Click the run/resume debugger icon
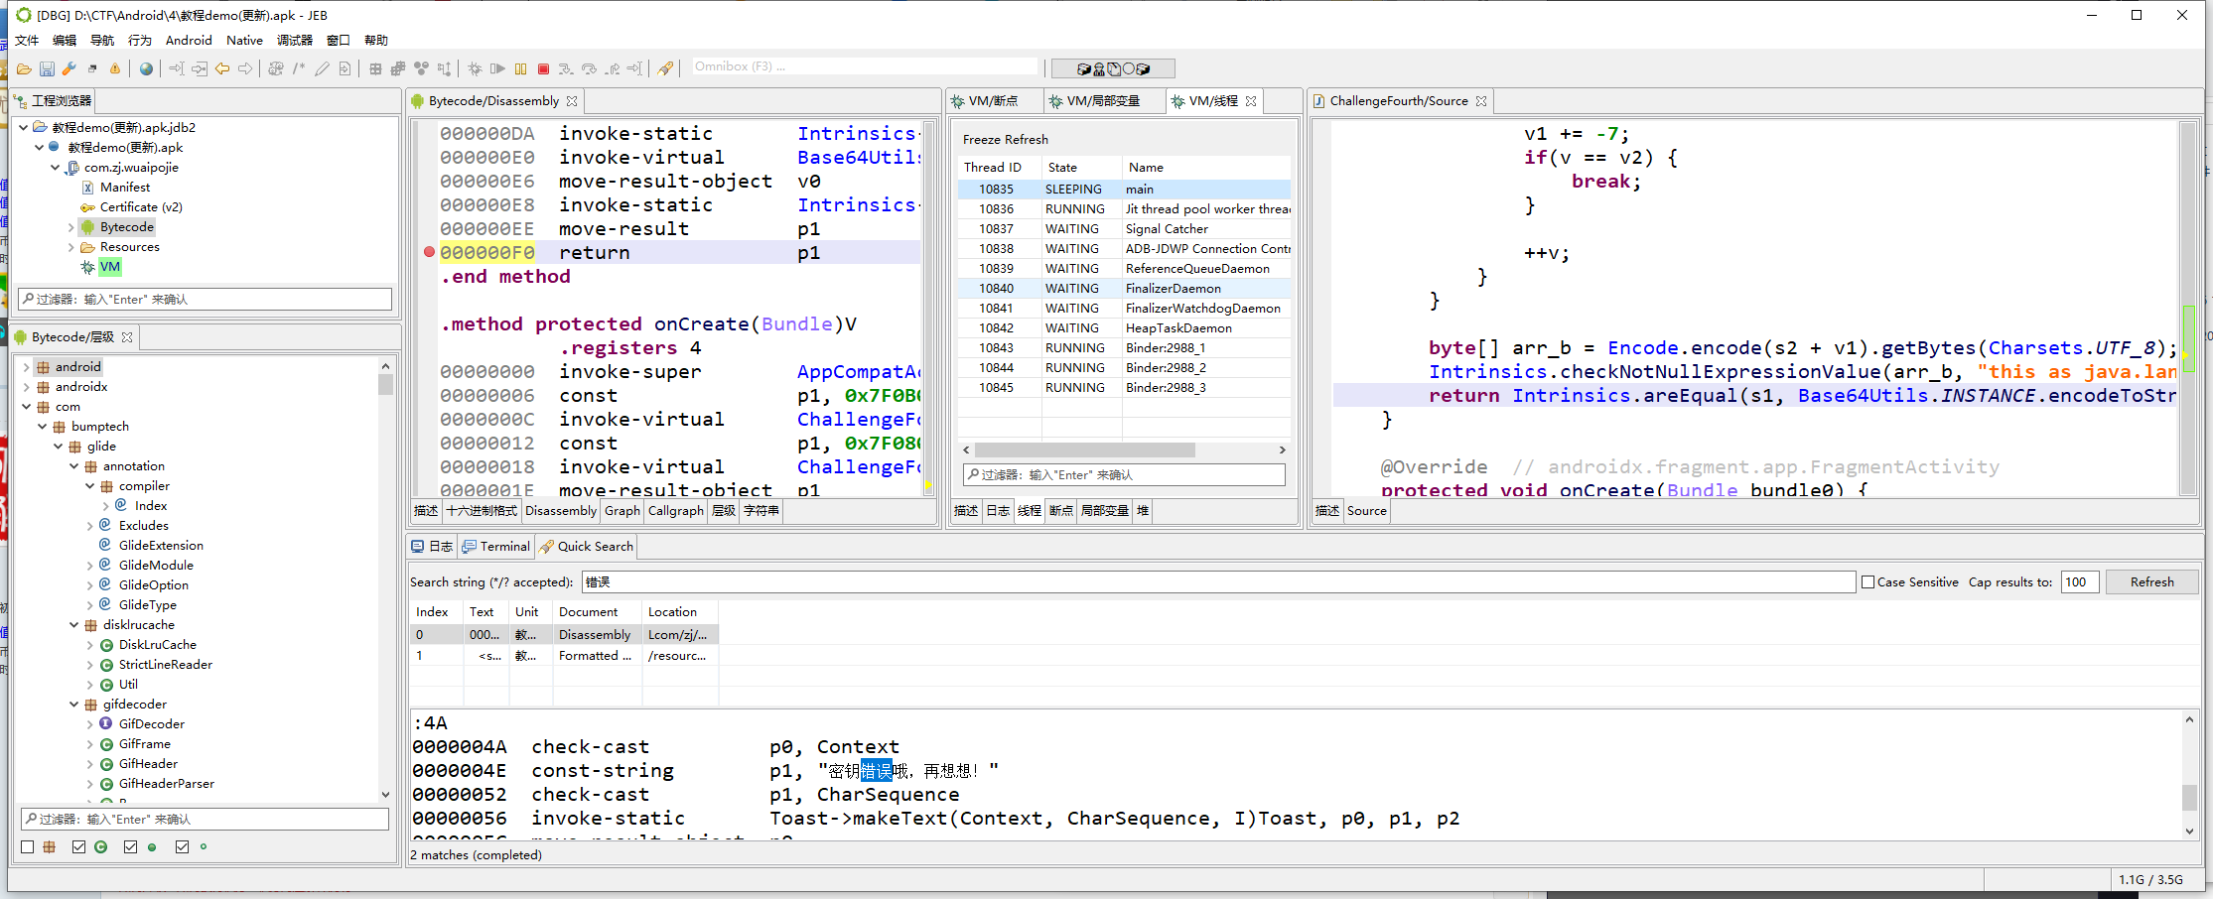This screenshot has width=2213, height=899. [x=497, y=68]
